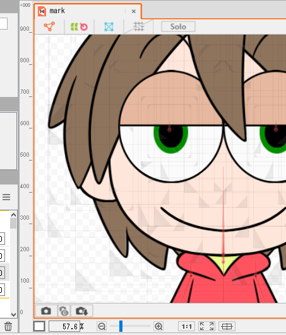This screenshot has height=335, width=286.
Task: Open the canvas background color swatch
Action: click(39, 326)
